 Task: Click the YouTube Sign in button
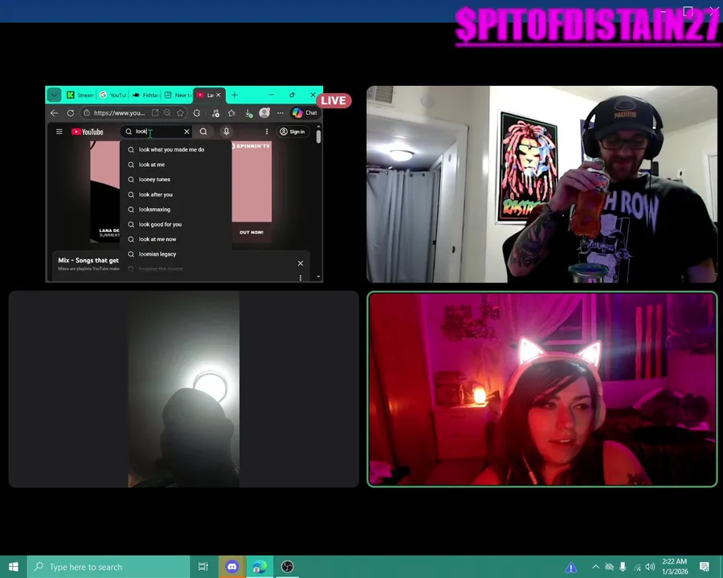click(292, 132)
